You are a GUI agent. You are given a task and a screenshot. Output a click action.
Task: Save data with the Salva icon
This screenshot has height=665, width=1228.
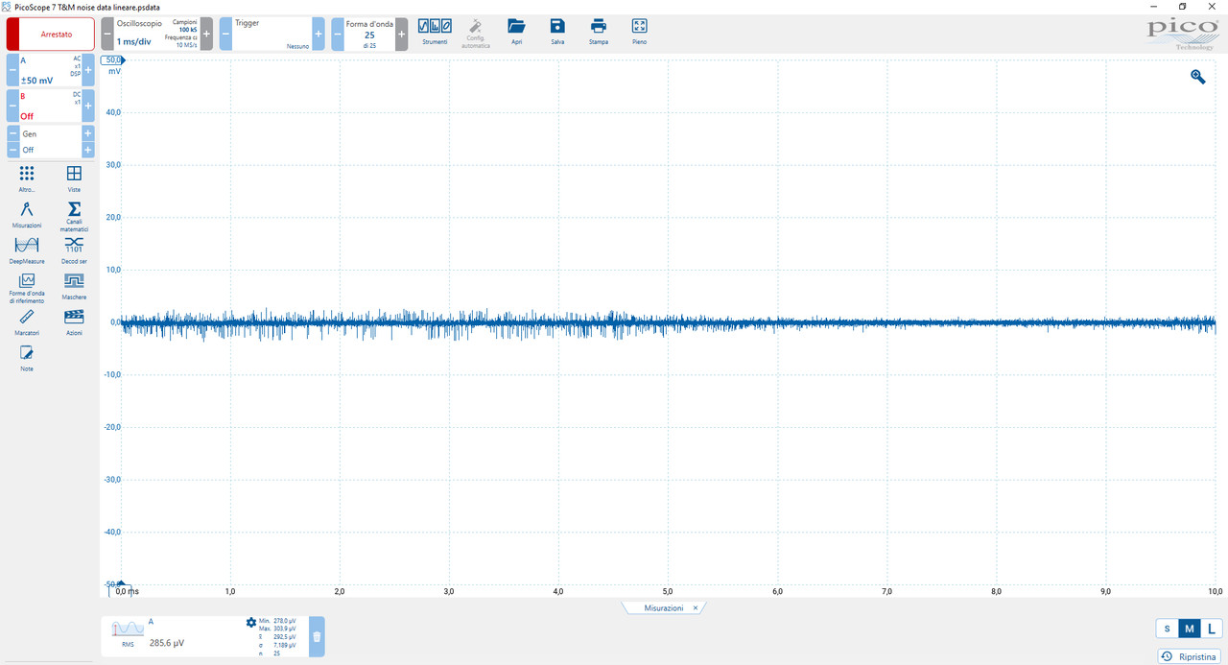pos(557,32)
